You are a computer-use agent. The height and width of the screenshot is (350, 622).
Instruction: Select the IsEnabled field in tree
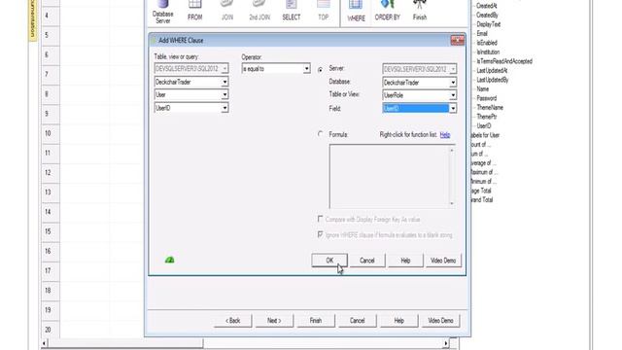(487, 43)
